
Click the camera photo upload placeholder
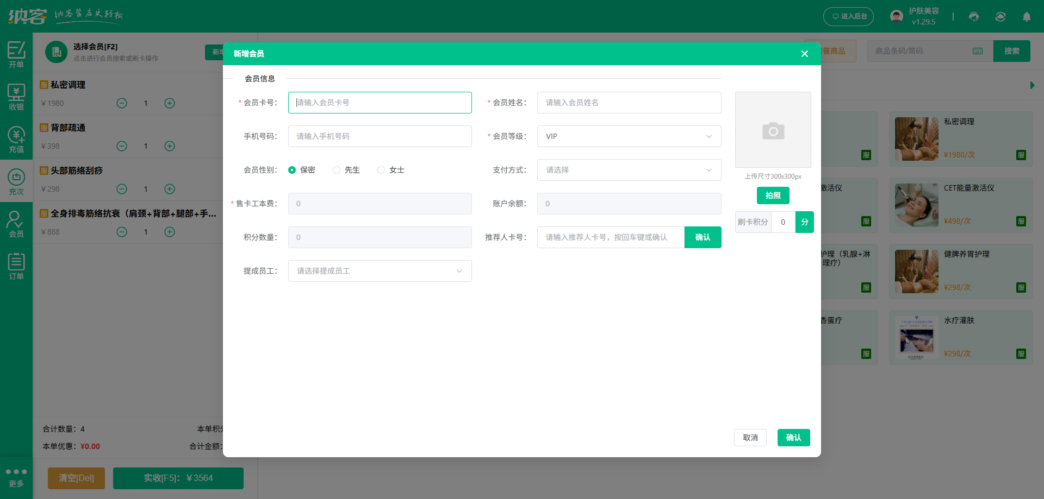[773, 130]
